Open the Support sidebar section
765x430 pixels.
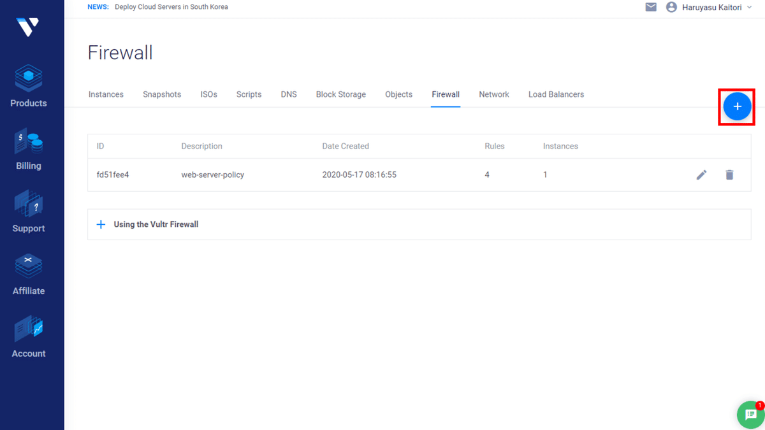tap(29, 211)
